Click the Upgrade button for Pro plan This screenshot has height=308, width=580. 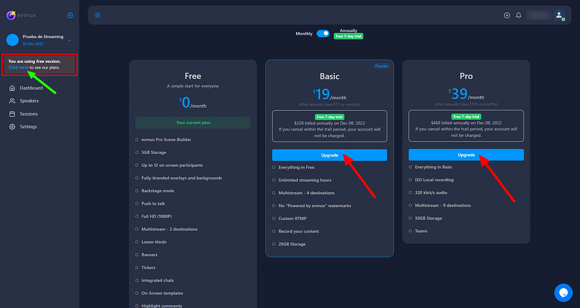click(466, 155)
